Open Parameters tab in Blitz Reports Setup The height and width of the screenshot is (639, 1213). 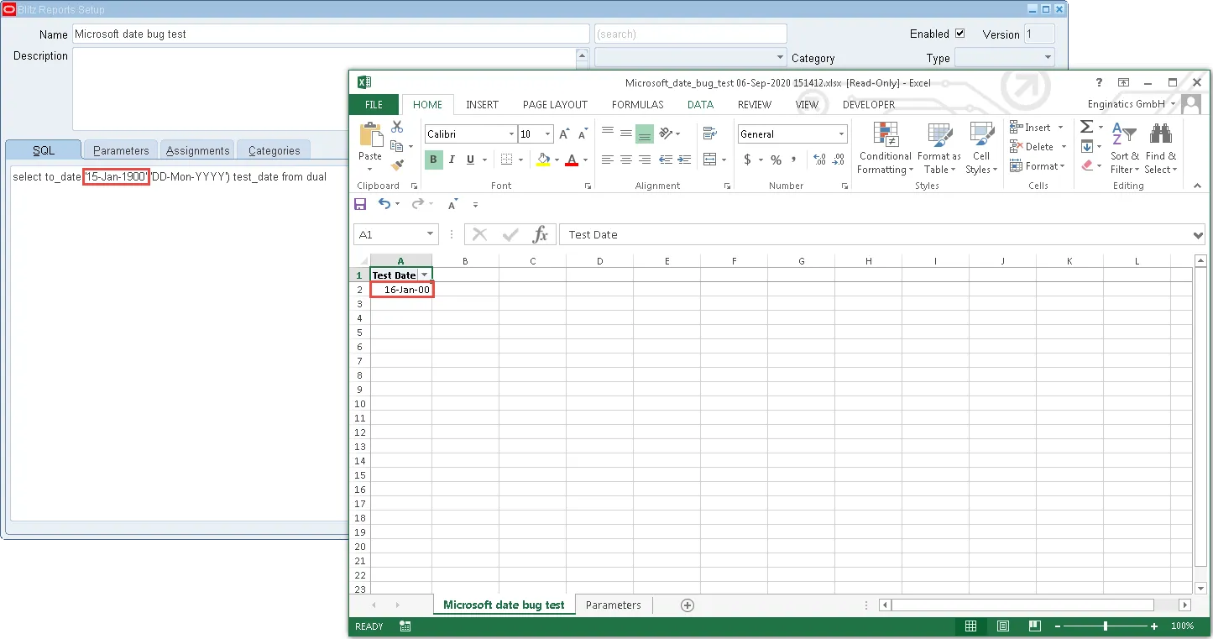[x=121, y=150]
